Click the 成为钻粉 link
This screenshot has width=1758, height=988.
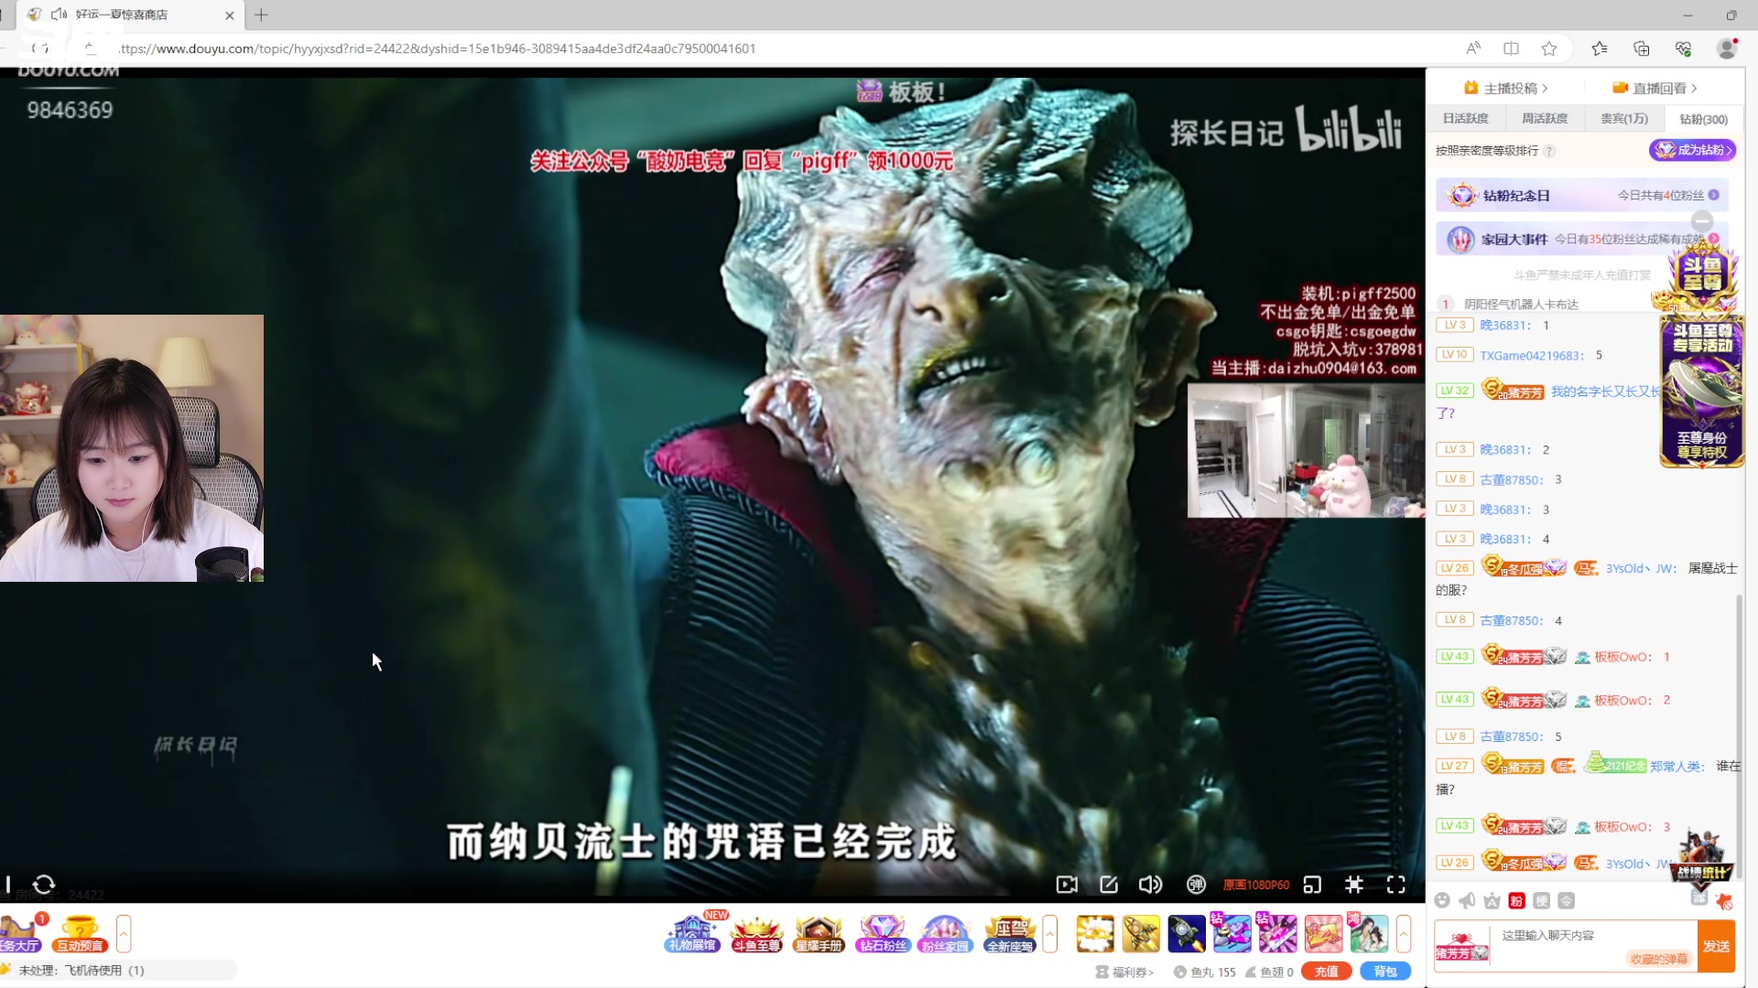[1693, 149]
